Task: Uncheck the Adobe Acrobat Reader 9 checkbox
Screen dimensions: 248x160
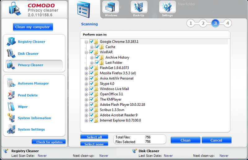Action: [x=91, y=115]
